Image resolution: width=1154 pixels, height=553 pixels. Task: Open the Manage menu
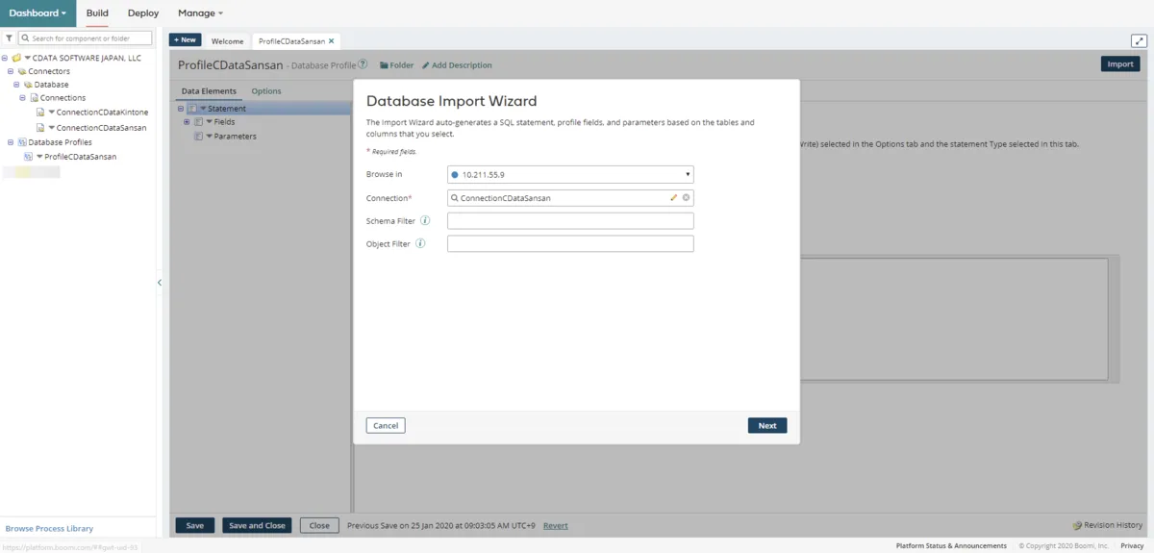[x=200, y=13]
